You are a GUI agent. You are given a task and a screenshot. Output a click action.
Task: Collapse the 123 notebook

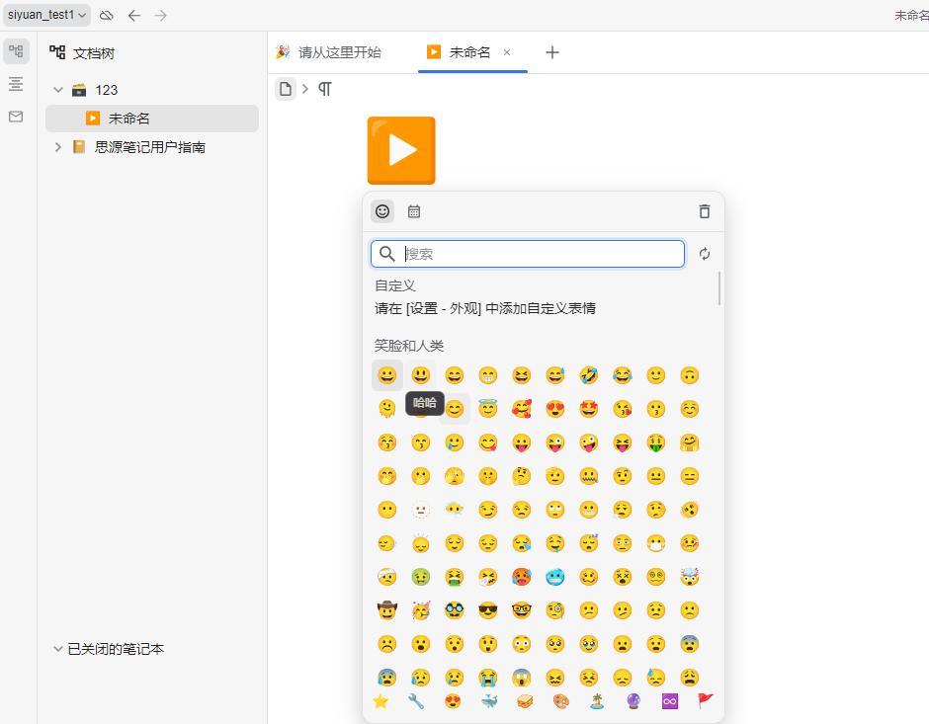click(x=58, y=90)
